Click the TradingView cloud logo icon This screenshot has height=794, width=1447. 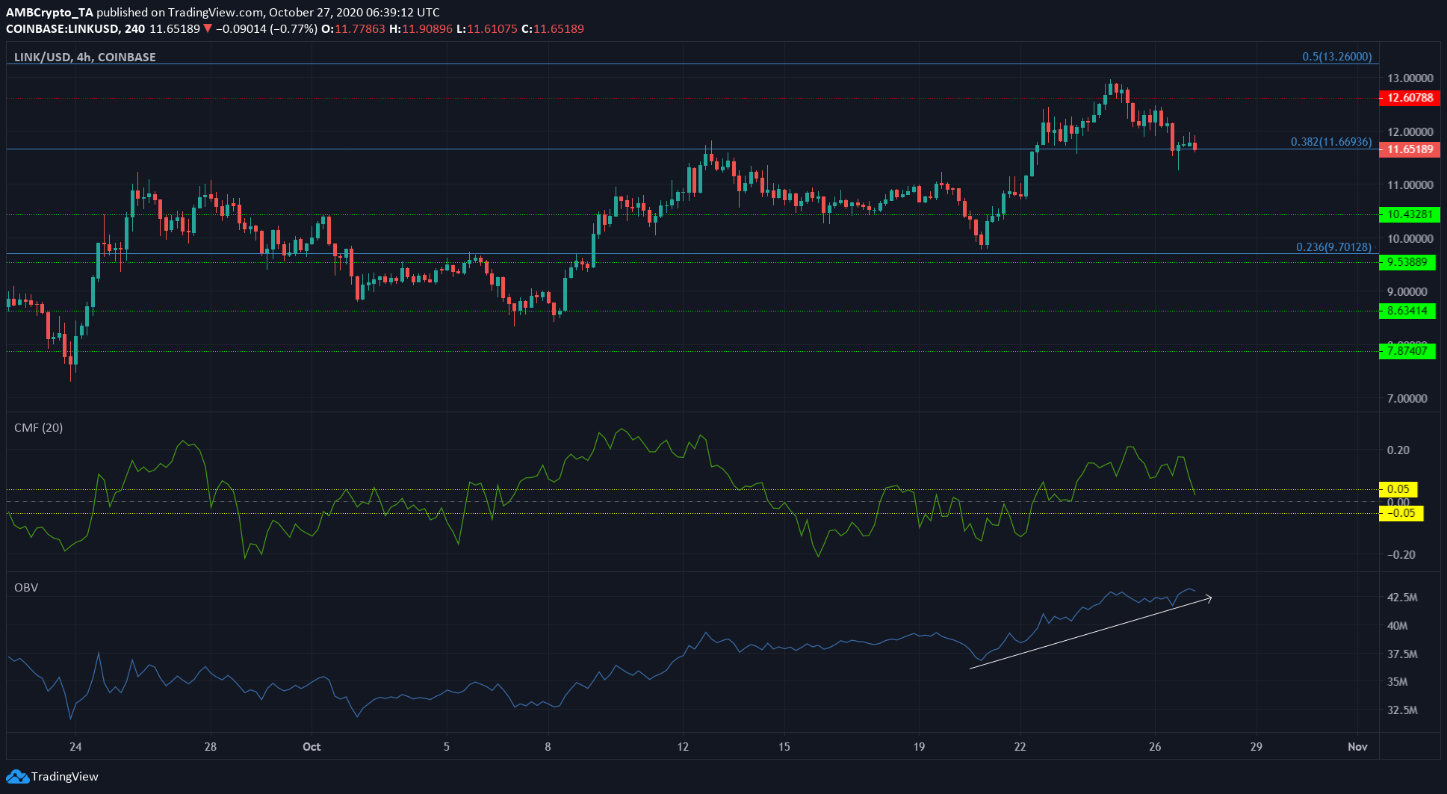pos(17,777)
